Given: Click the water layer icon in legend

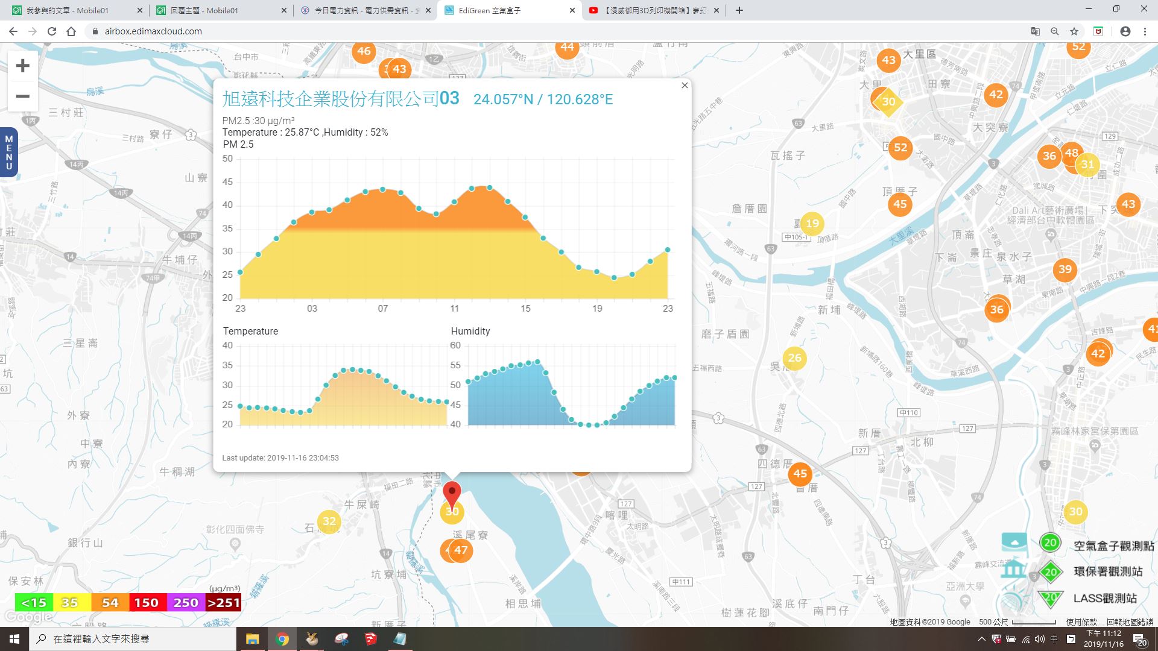Looking at the screenshot, I should (x=1014, y=541).
